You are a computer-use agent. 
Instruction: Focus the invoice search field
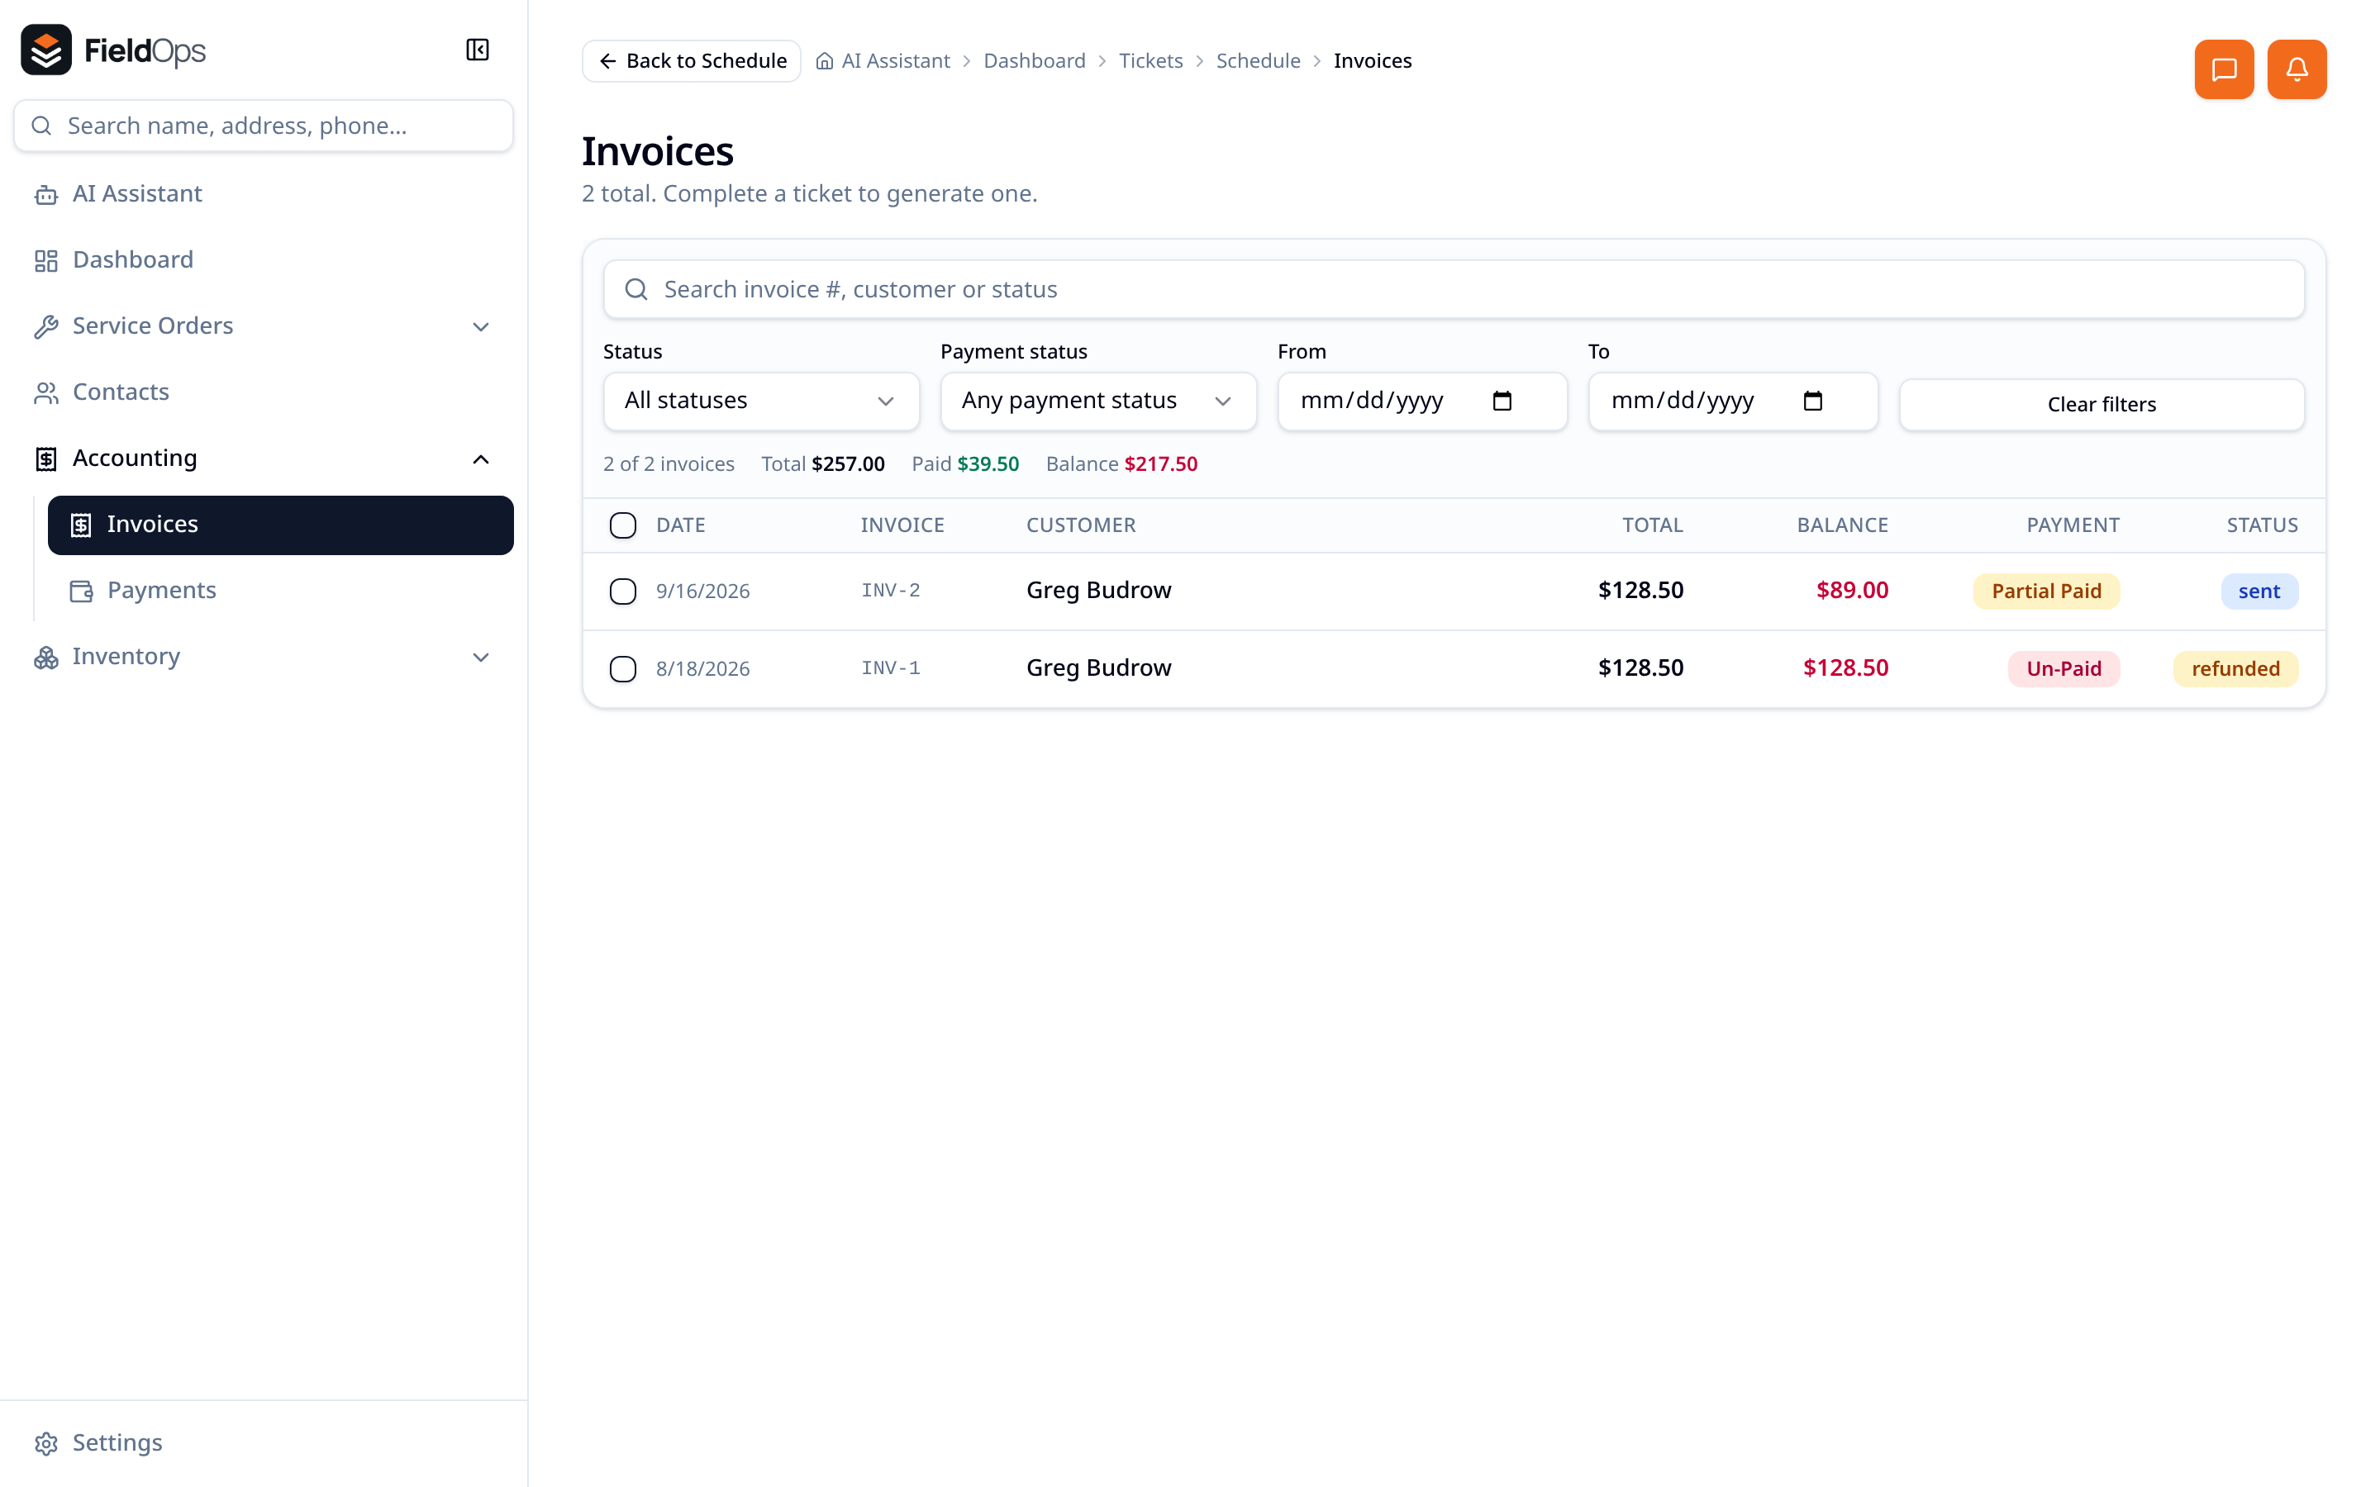coord(1454,289)
